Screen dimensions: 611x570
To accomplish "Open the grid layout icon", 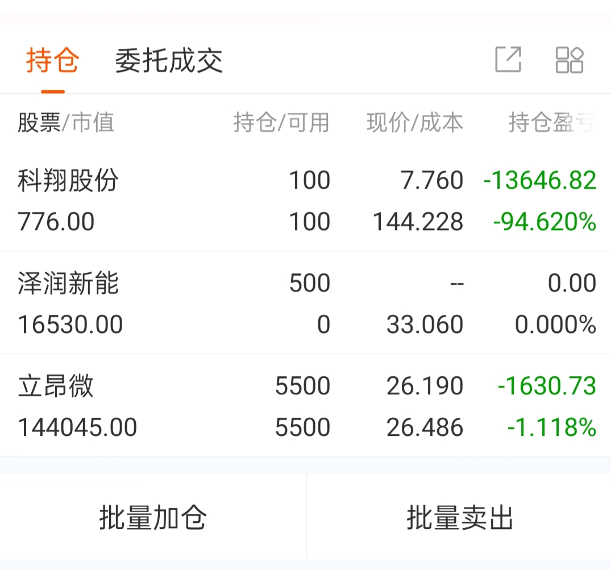I will click(569, 60).
